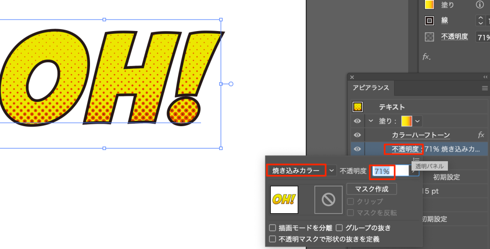Hide the 塗り fill attribute with eye icon
Image resolution: width=490 pixels, height=249 pixels.
[x=357, y=121]
